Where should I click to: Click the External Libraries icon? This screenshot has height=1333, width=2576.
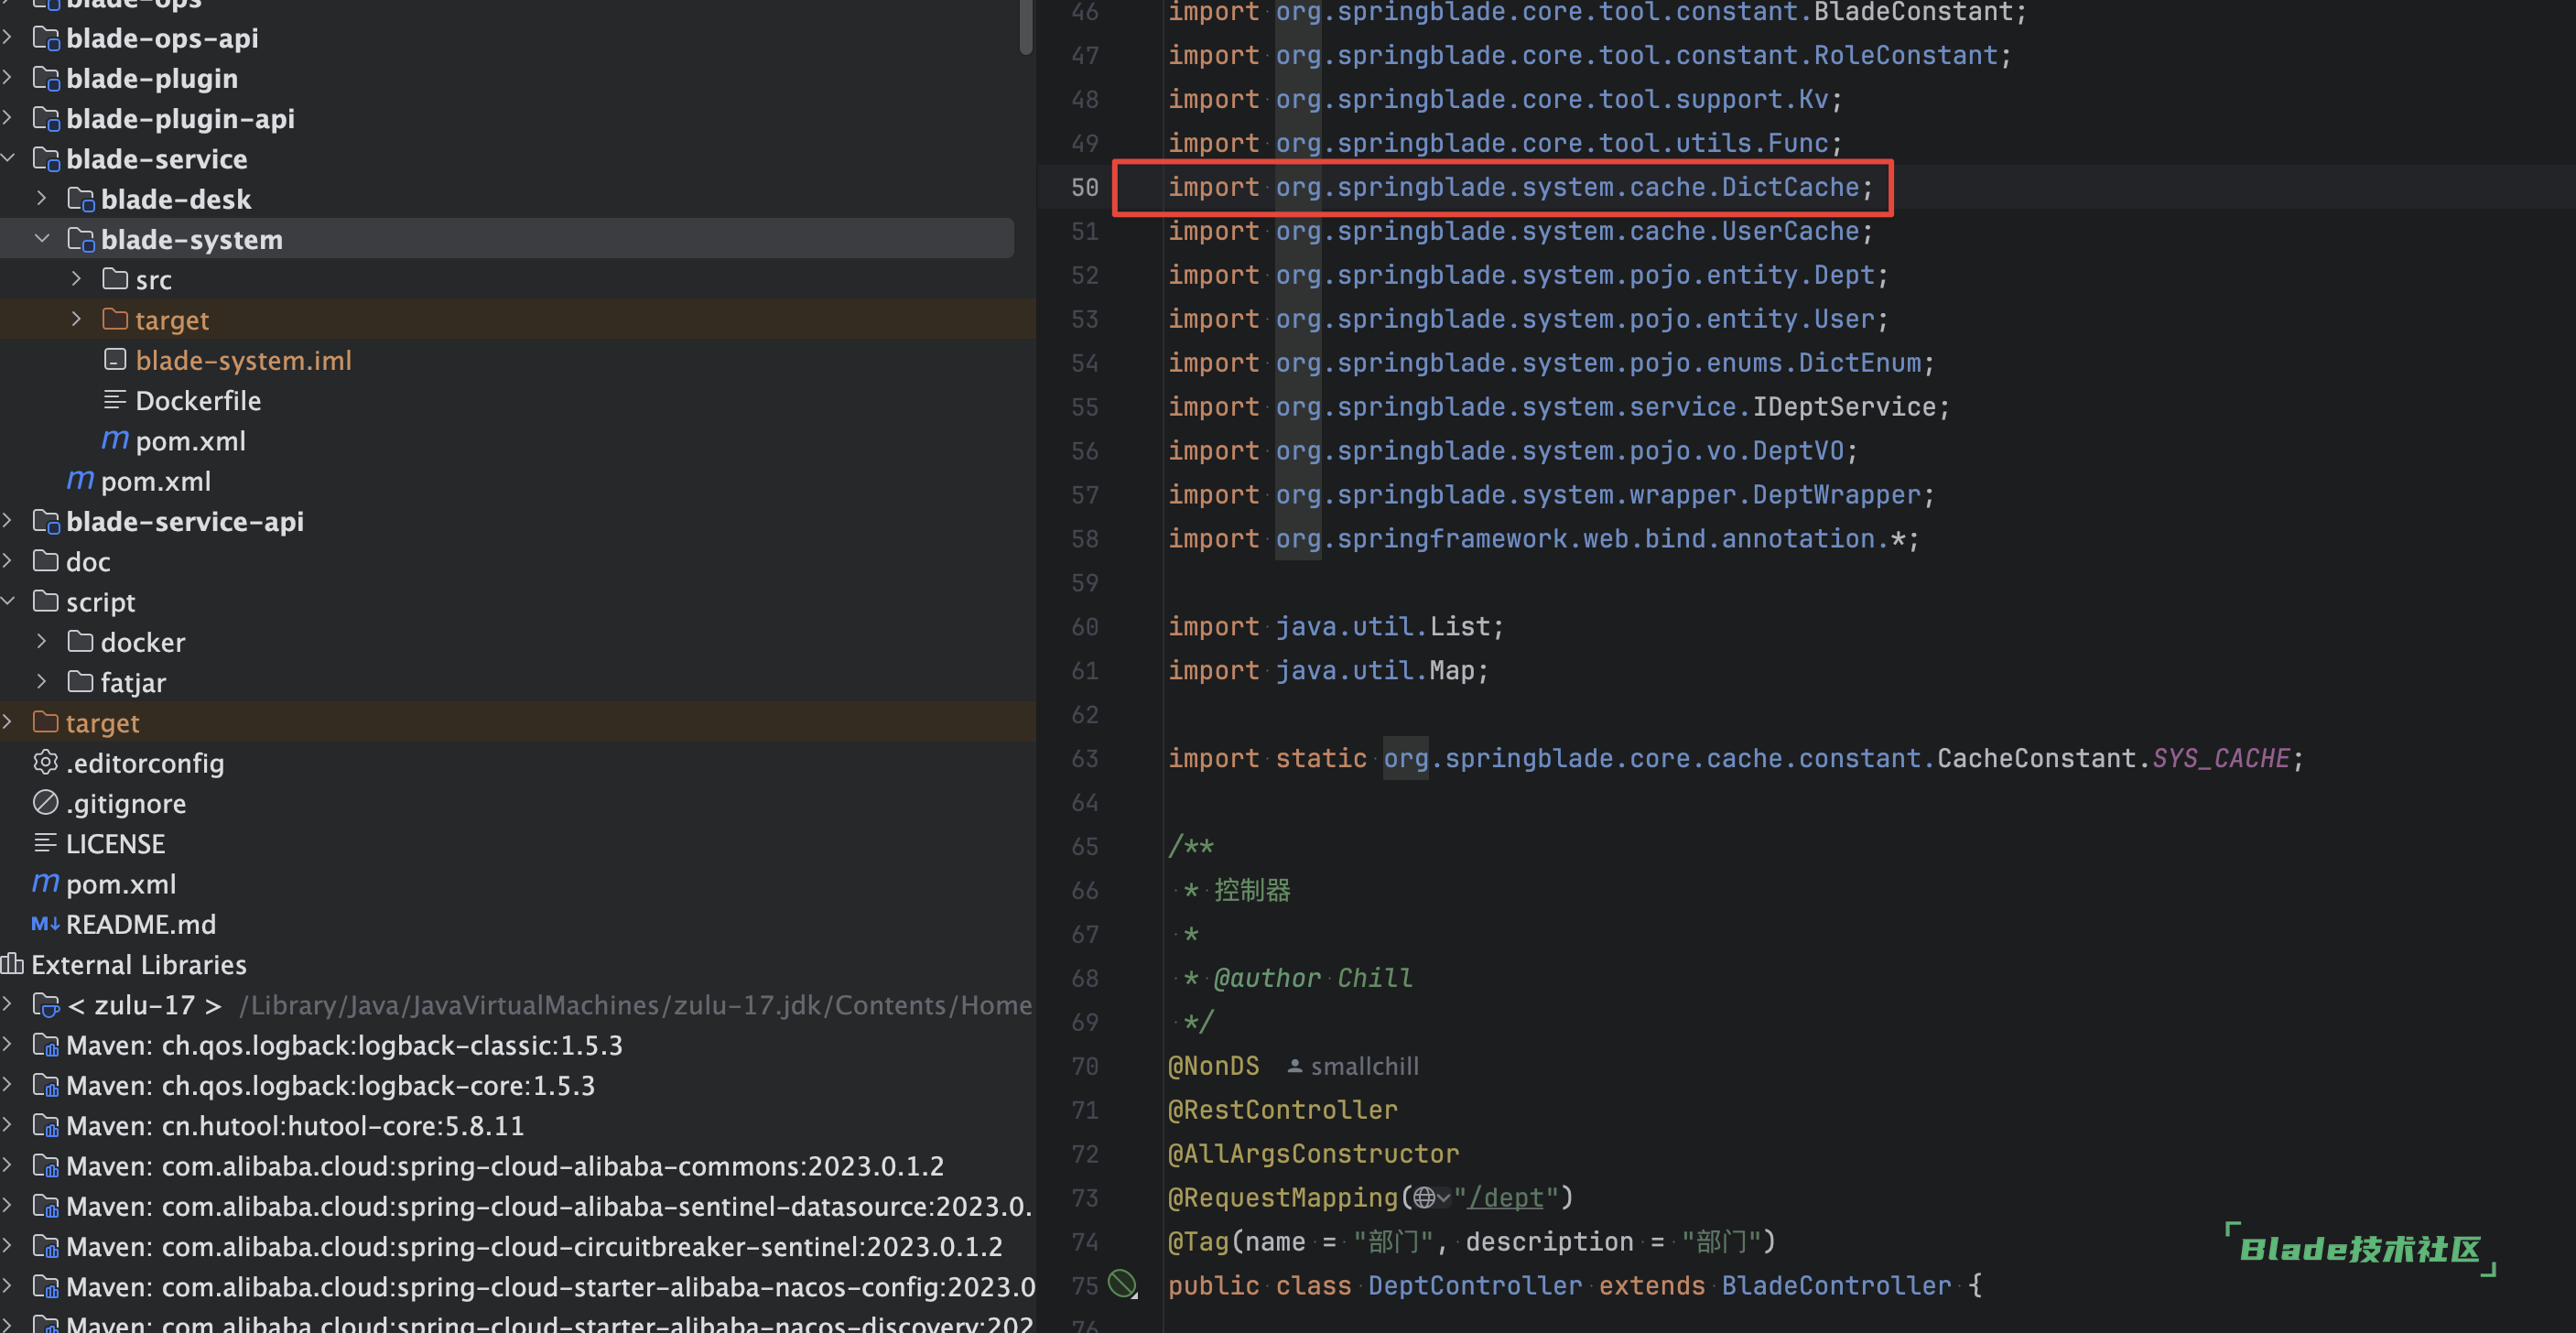[12, 964]
